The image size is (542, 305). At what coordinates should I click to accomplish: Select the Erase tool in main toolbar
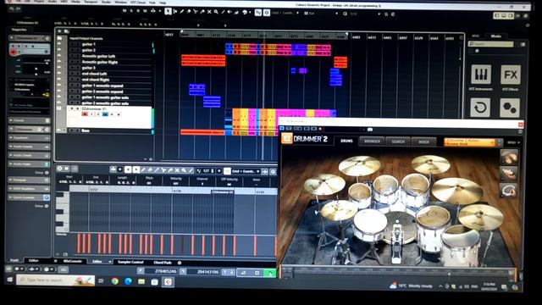pyautogui.click(x=189, y=12)
